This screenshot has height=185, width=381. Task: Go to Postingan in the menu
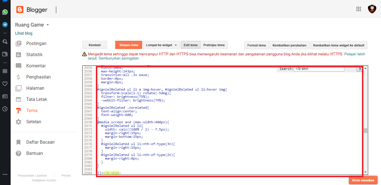click(36, 44)
